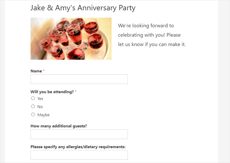The height and width of the screenshot is (163, 230).
Task: Click the bold Name field label
Action: (36, 71)
